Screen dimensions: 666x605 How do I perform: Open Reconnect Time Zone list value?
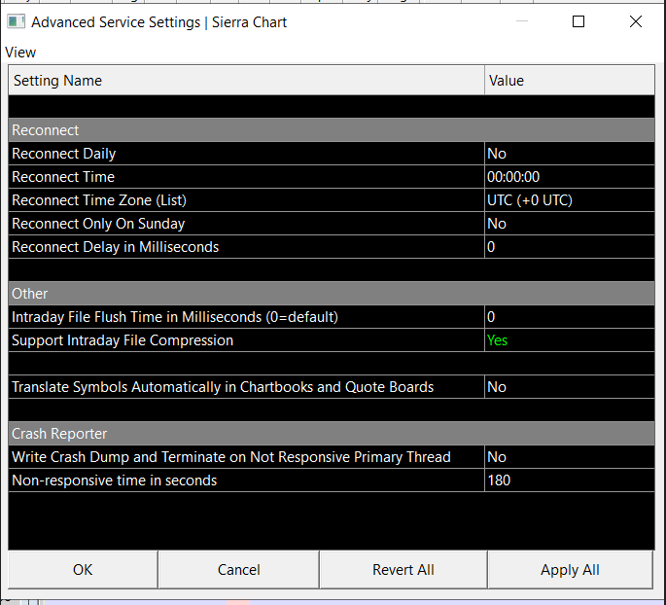pyautogui.click(x=569, y=200)
